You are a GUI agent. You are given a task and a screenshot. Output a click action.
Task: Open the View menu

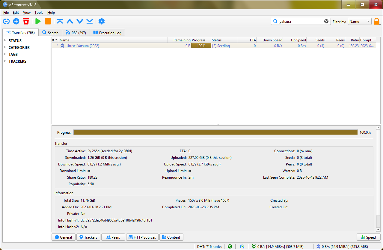[27, 13]
